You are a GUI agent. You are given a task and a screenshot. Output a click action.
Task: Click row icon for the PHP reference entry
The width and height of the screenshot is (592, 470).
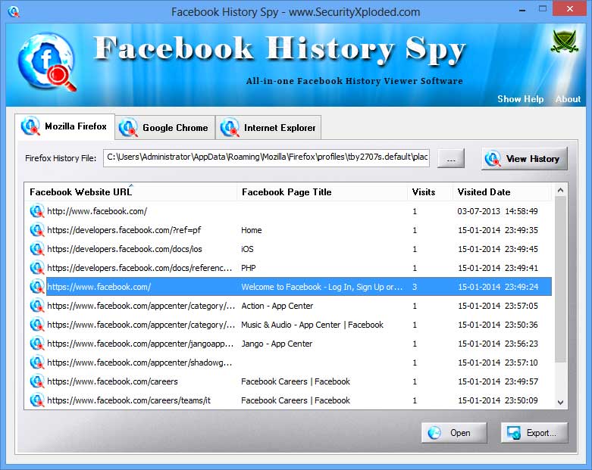(37, 268)
